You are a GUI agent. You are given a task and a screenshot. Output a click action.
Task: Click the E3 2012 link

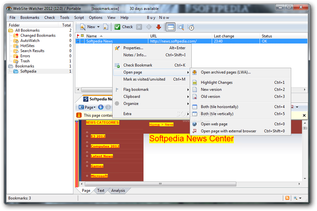coord(98,136)
